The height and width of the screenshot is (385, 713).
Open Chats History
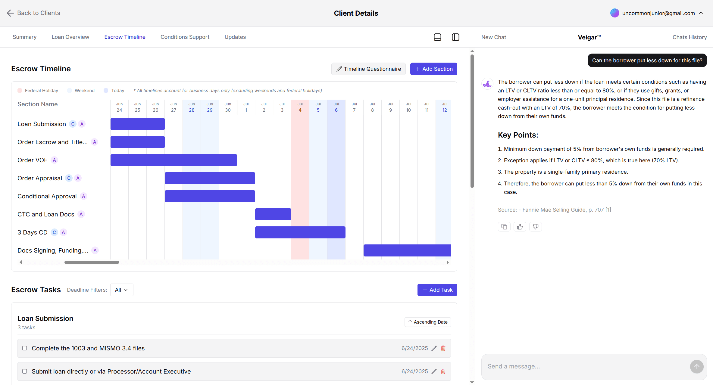point(690,37)
